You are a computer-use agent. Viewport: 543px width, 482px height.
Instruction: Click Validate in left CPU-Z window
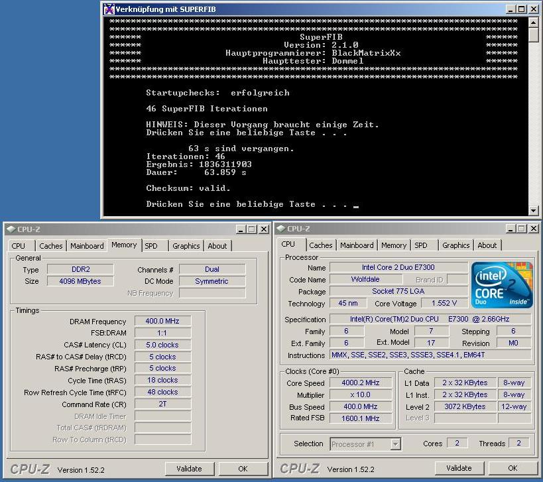pos(189,469)
